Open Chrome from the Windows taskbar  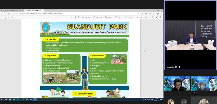tap(14, 100)
